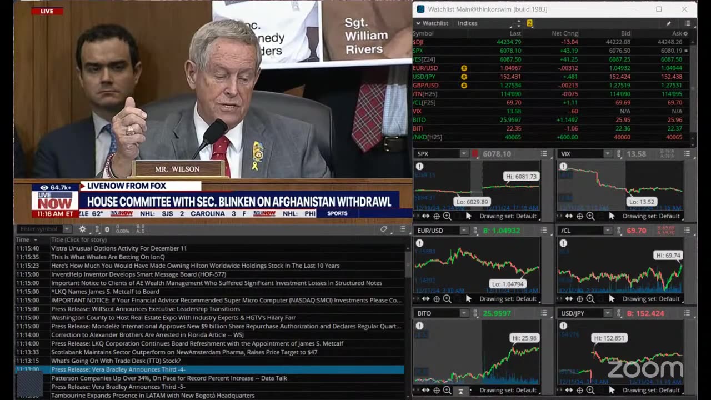Open the BITO symbol dropdown arrow

point(464,313)
